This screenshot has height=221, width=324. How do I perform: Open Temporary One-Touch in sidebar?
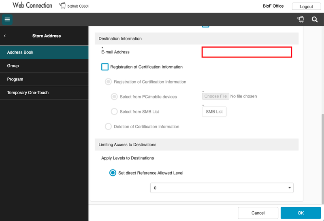pyautogui.click(x=44, y=93)
